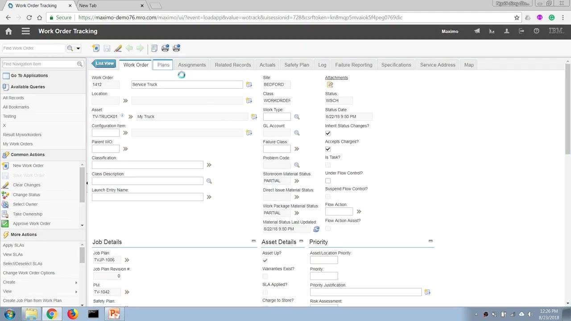Collapse the Job Details section
Image resolution: width=571 pixels, height=321 pixels.
(x=253, y=241)
